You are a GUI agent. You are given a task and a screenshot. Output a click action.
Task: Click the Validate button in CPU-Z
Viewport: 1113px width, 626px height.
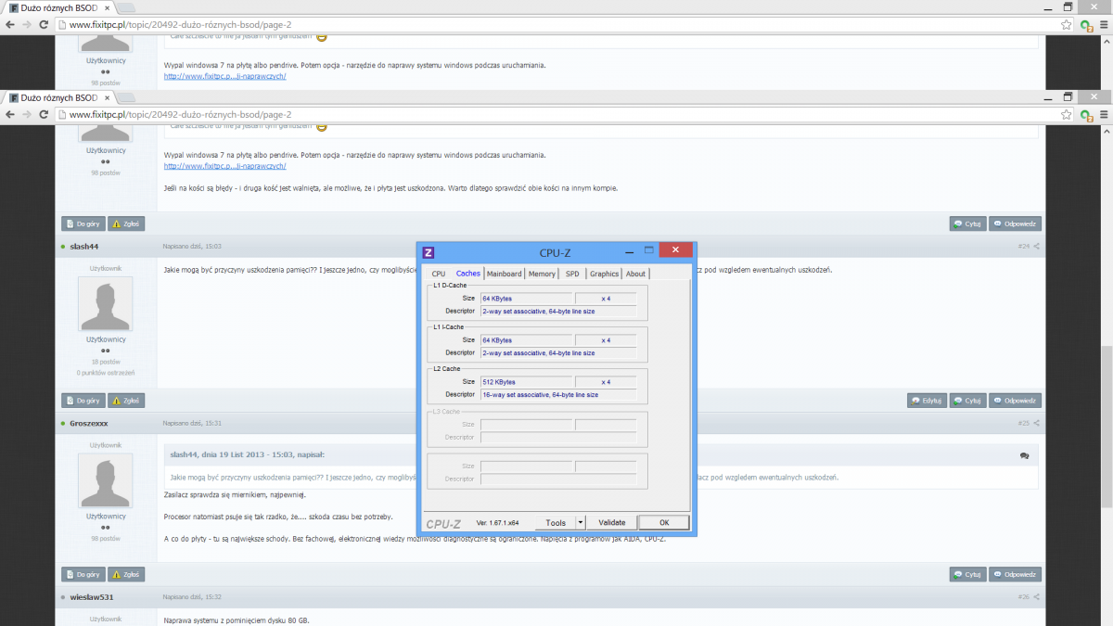tap(612, 523)
